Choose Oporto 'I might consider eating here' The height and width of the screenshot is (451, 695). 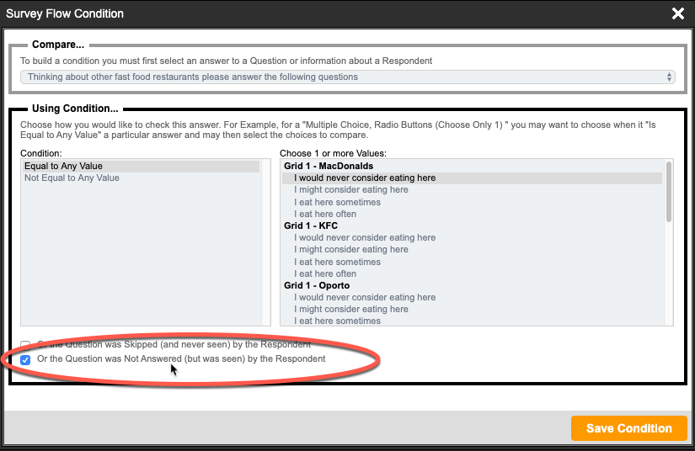351,310
